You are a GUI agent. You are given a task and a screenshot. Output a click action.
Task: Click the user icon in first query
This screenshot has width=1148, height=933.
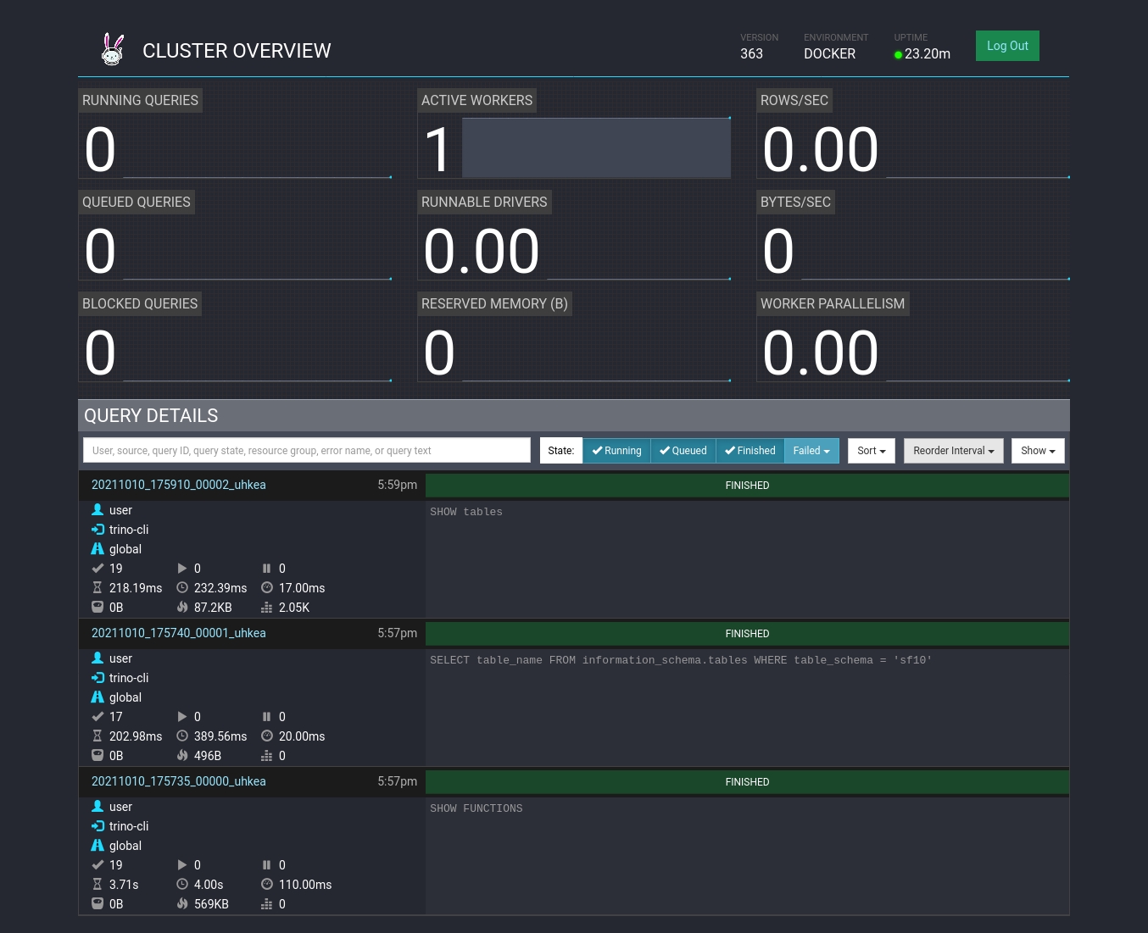click(98, 510)
